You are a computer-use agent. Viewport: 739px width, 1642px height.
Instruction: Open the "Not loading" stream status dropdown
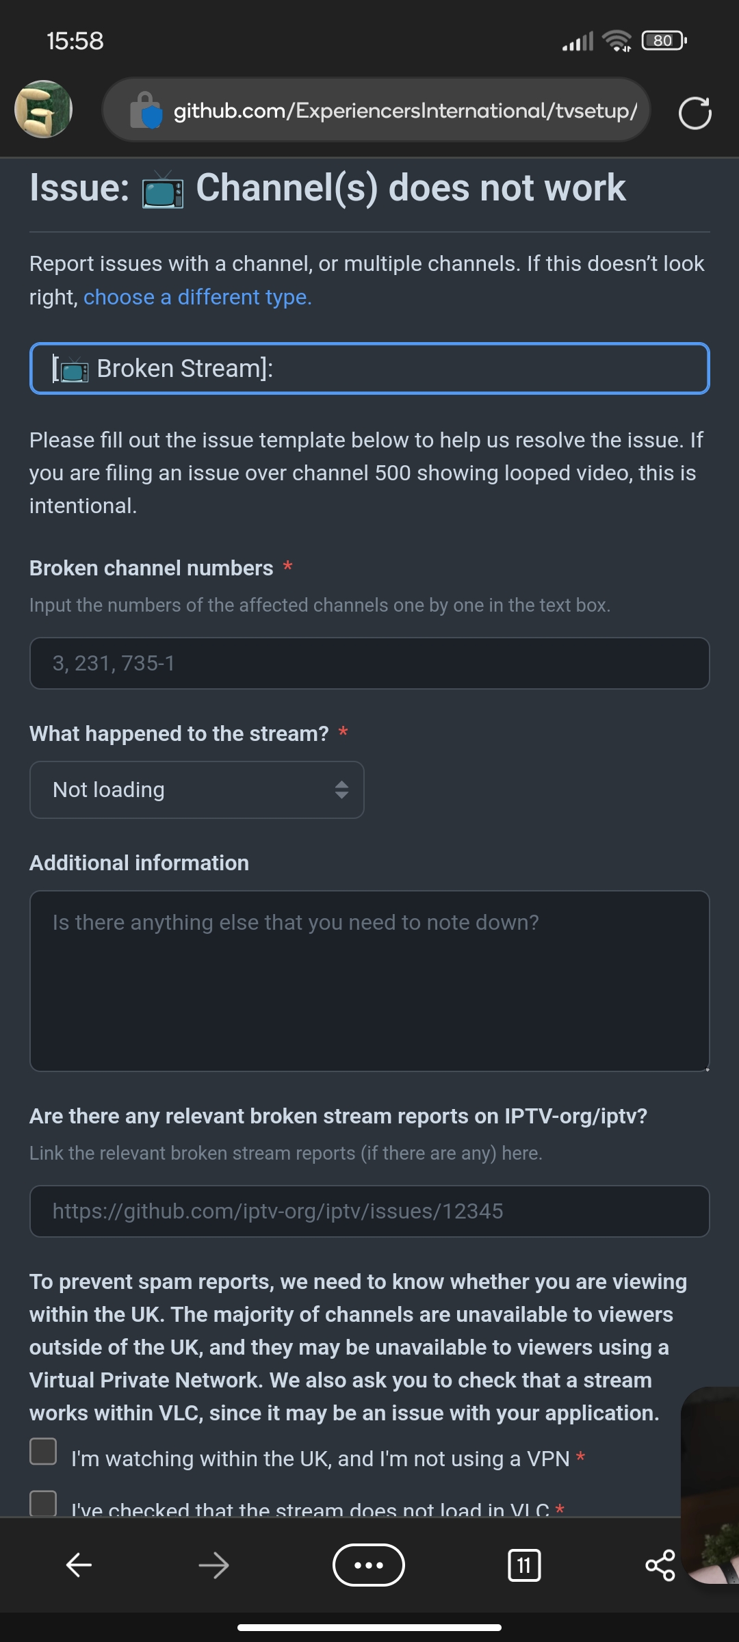196,789
